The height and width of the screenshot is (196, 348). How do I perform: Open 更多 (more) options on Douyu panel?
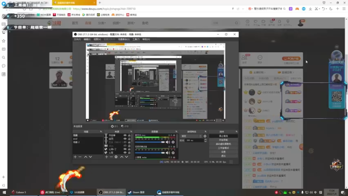pos(260,59)
